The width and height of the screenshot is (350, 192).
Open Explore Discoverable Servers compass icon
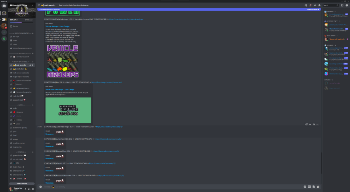(x=4, y=39)
